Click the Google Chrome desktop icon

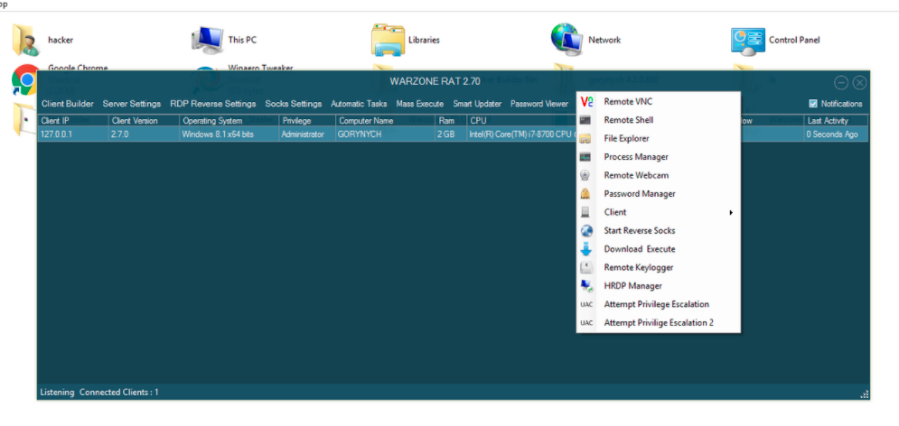click(26, 80)
